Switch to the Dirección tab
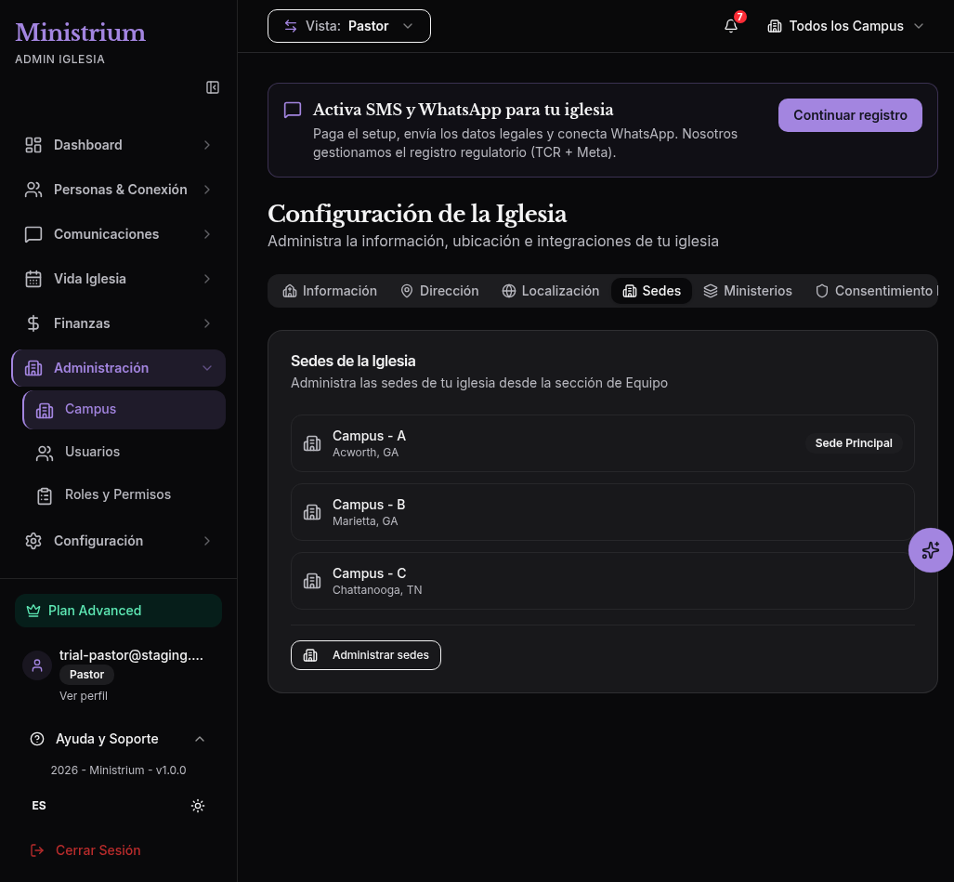This screenshot has height=882, width=954. coord(439,291)
